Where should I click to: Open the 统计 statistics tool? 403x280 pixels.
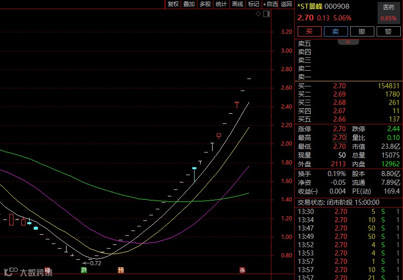[221, 4]
